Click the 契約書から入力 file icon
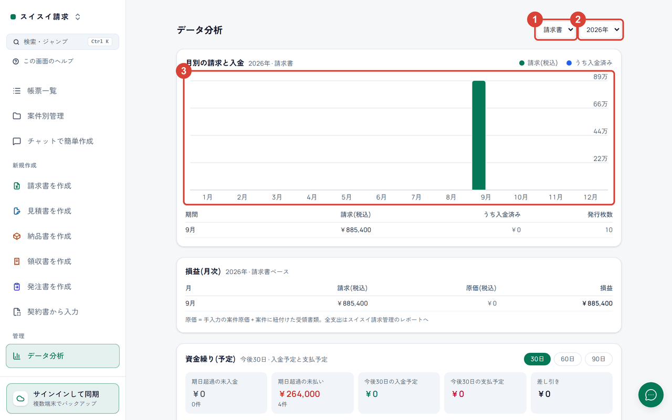 17,312
